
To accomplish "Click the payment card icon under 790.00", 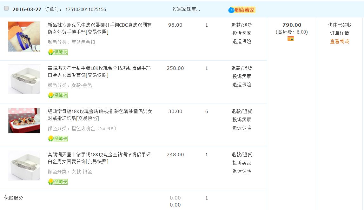I will pos(291,38).
